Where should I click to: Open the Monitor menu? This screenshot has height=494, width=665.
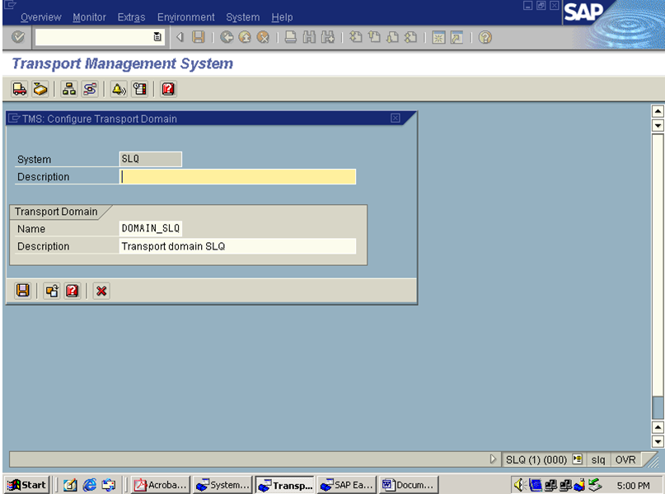(x=89, y=17)
